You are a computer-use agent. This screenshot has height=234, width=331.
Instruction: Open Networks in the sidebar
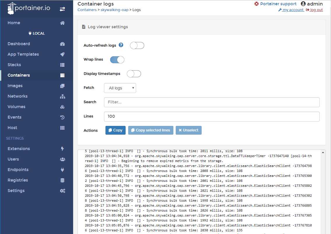point(36,96)
